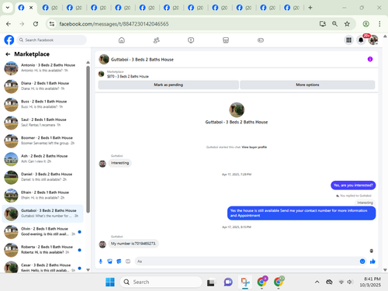This screenshot has width=388, height=291.
Task: Open the Chrome profile icon
Action: tap(365, 24)
